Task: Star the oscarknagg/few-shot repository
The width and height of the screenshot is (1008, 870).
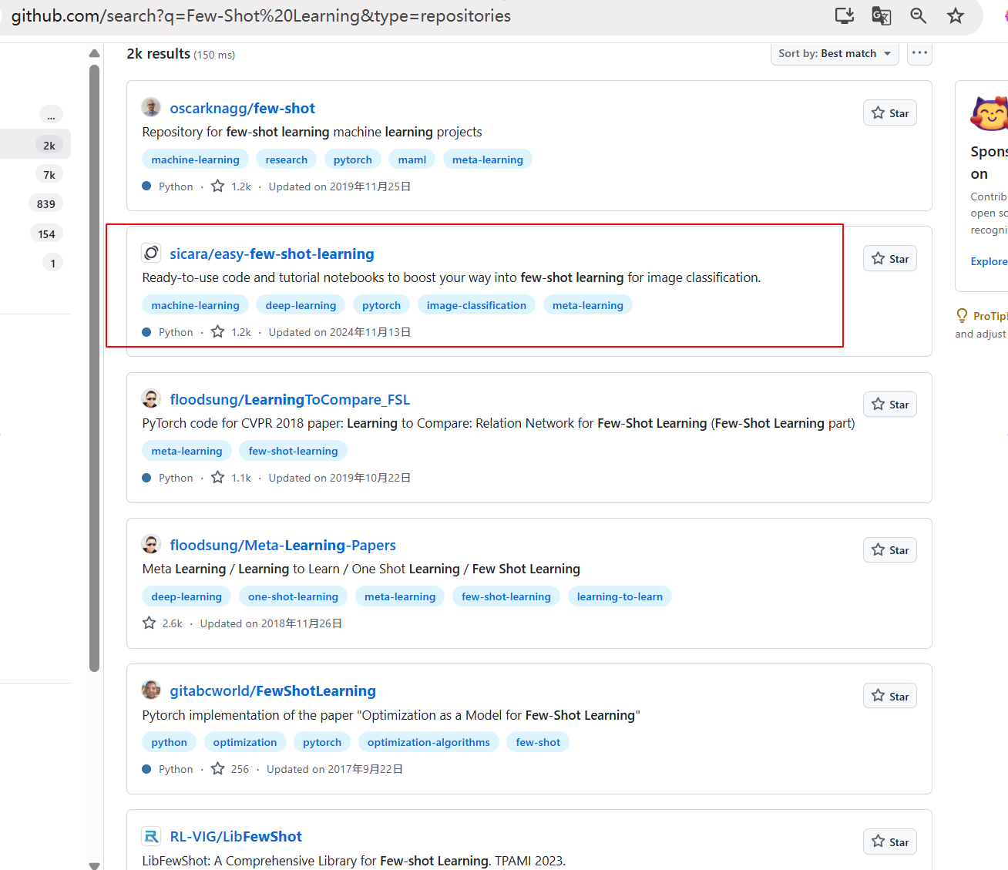Action: tap(890, 113)
